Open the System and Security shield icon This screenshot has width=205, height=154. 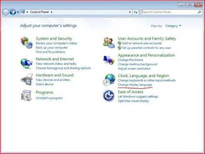click(x=26, y=43)
